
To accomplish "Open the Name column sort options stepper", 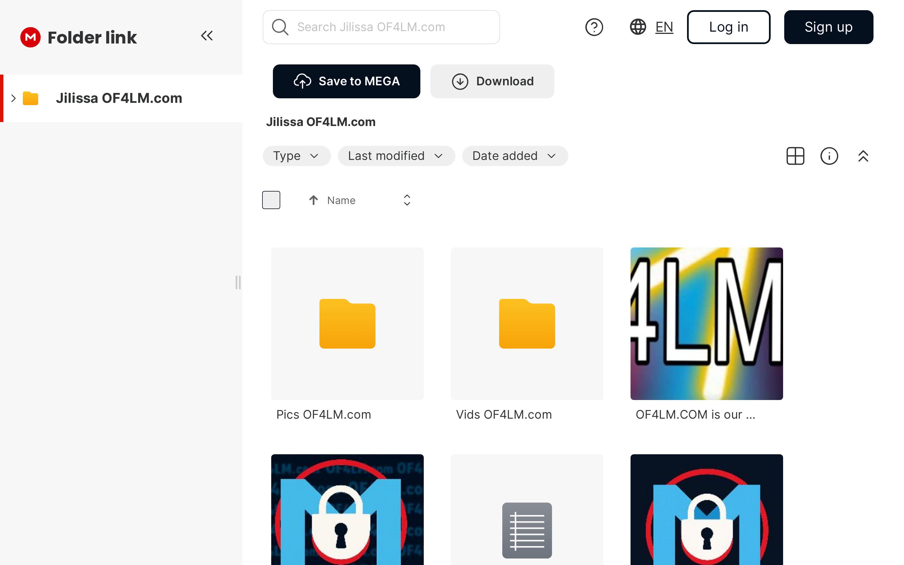I will (407, 200).
